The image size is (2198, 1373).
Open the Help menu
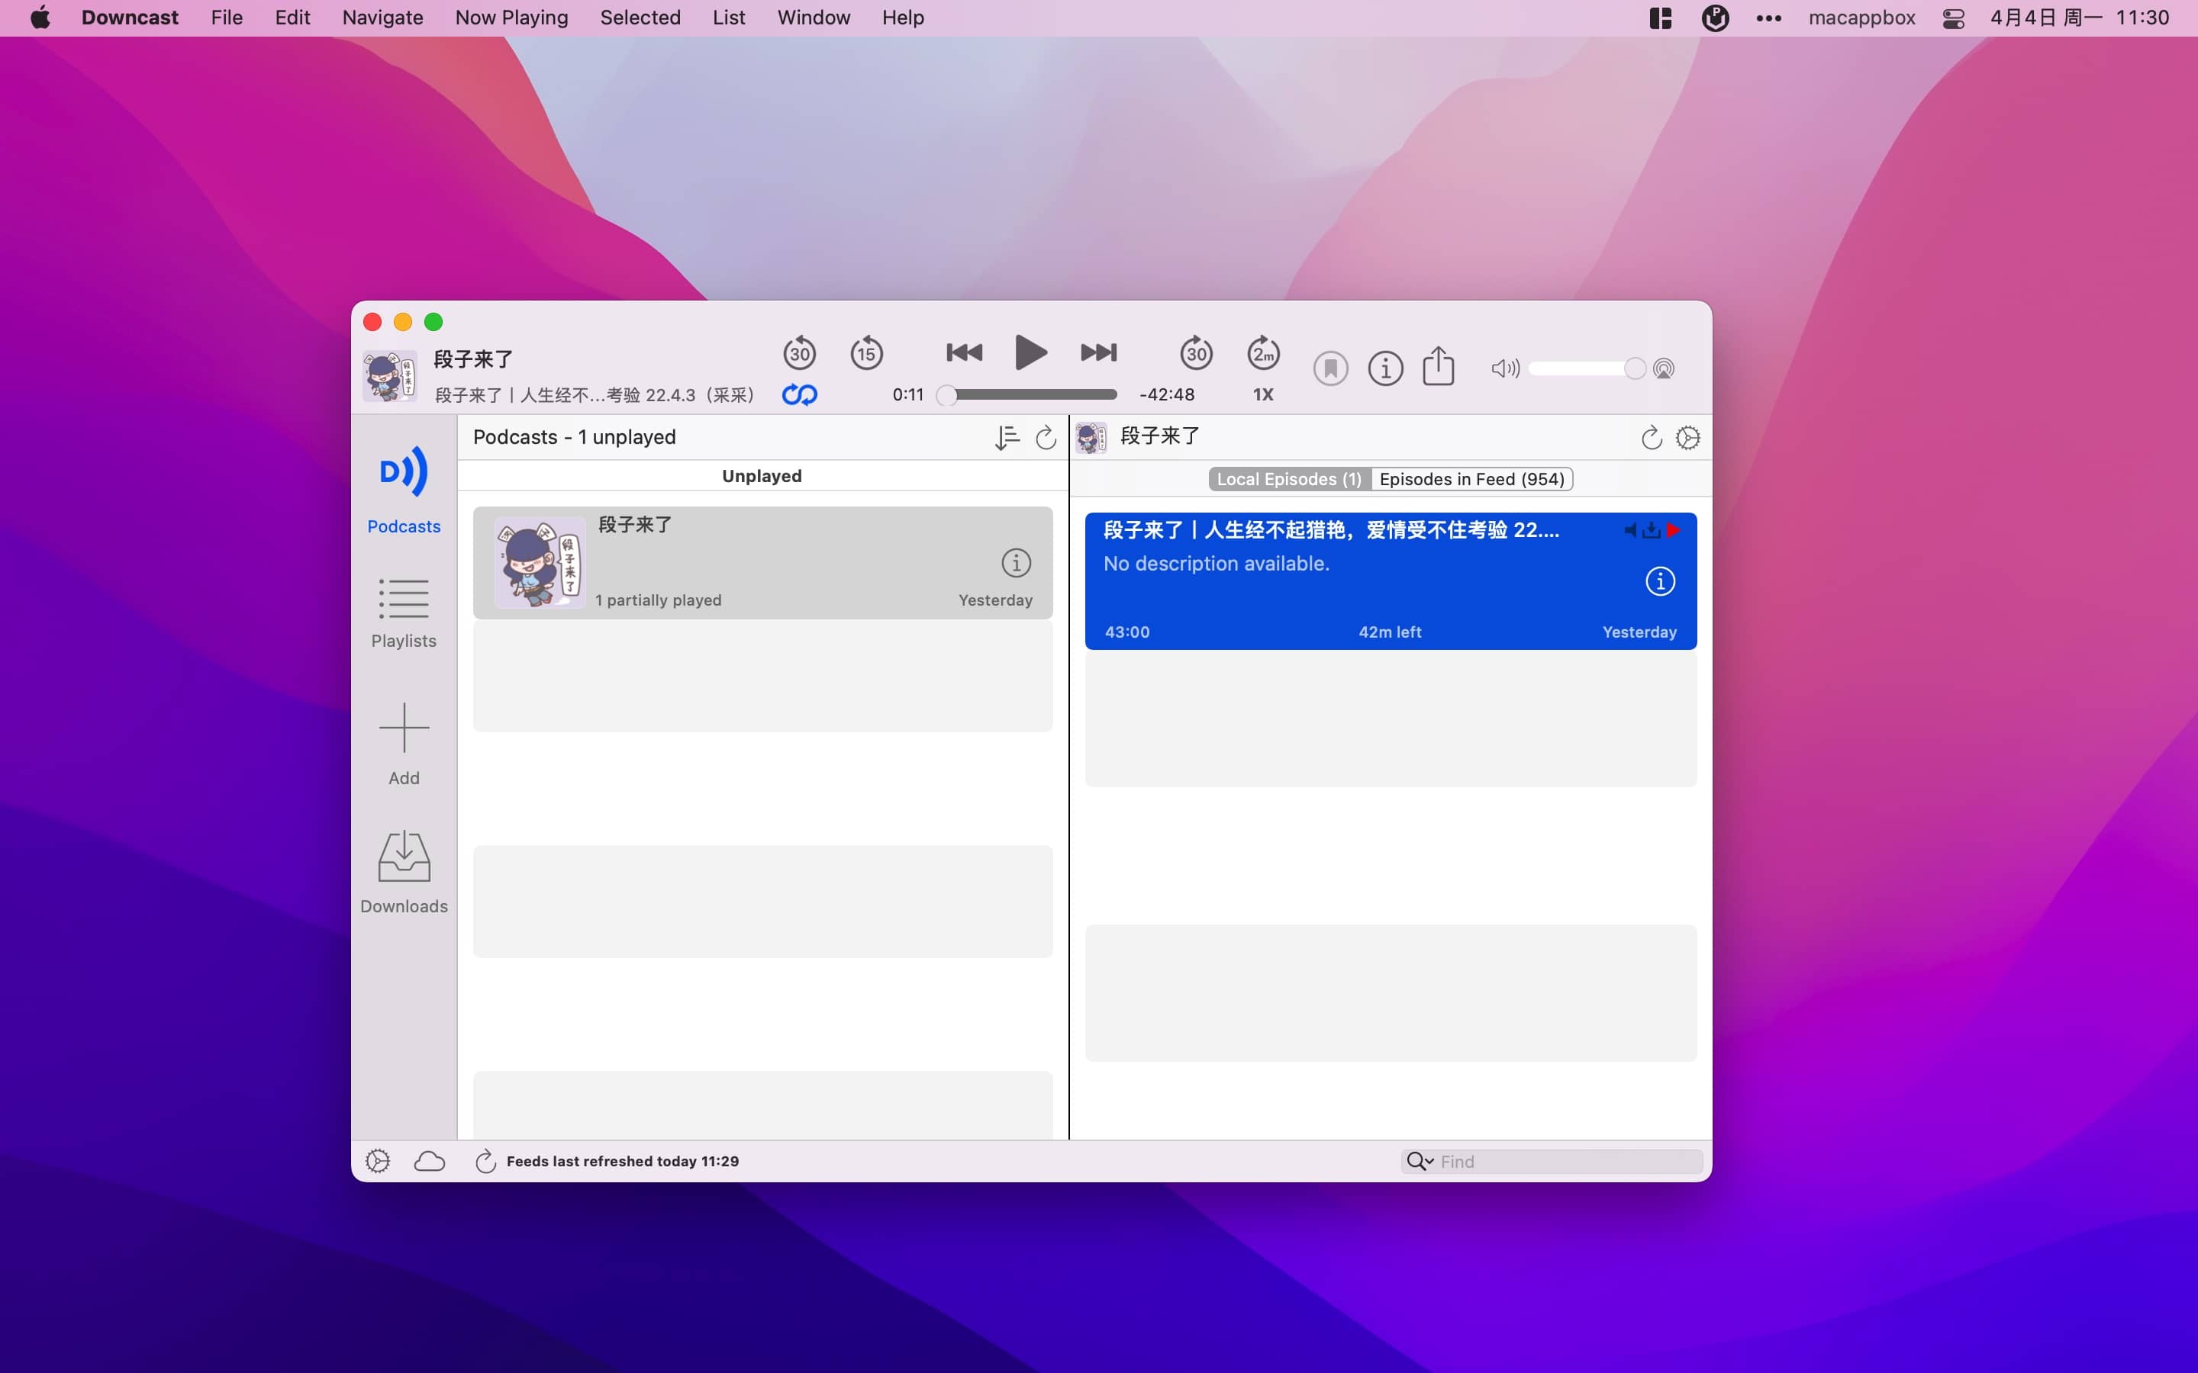[x=903, y=18]
